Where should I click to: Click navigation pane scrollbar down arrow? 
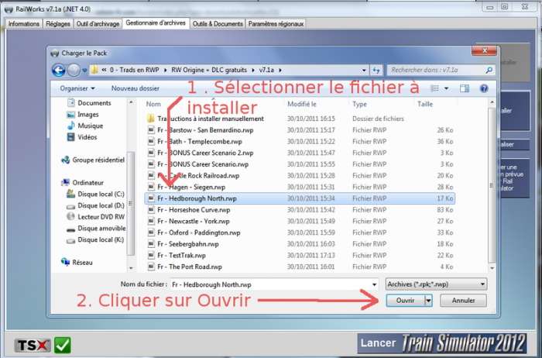tap(131, 268)
